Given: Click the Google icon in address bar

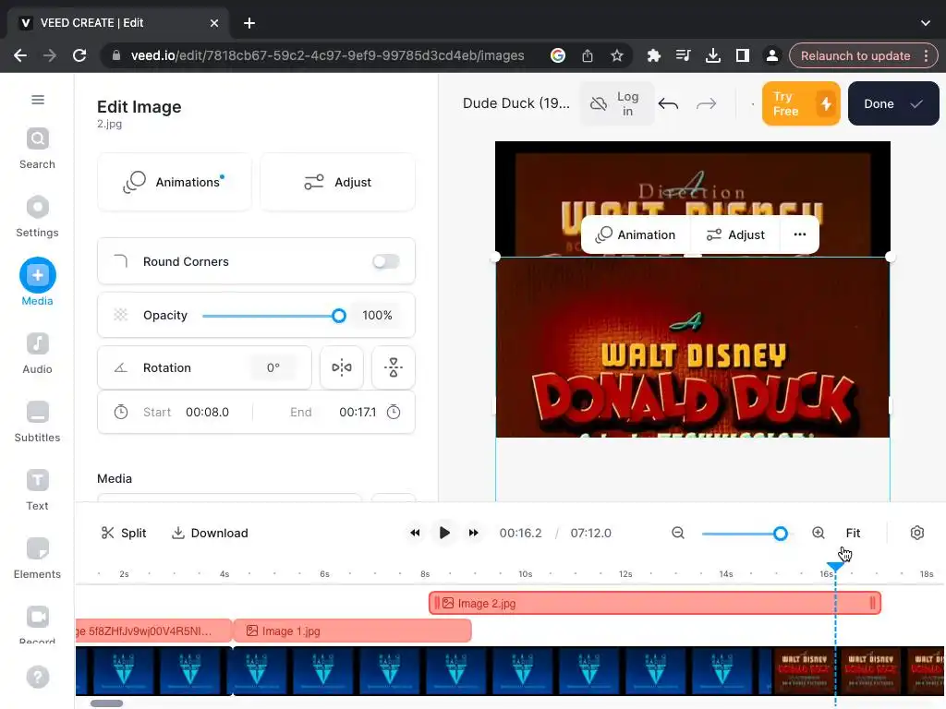Looking at the screenshot, I should [x=557, y=55].
